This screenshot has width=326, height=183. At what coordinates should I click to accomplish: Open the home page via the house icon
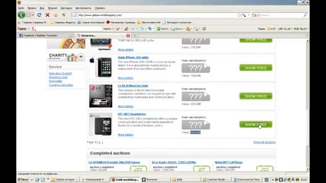(56, 15)
